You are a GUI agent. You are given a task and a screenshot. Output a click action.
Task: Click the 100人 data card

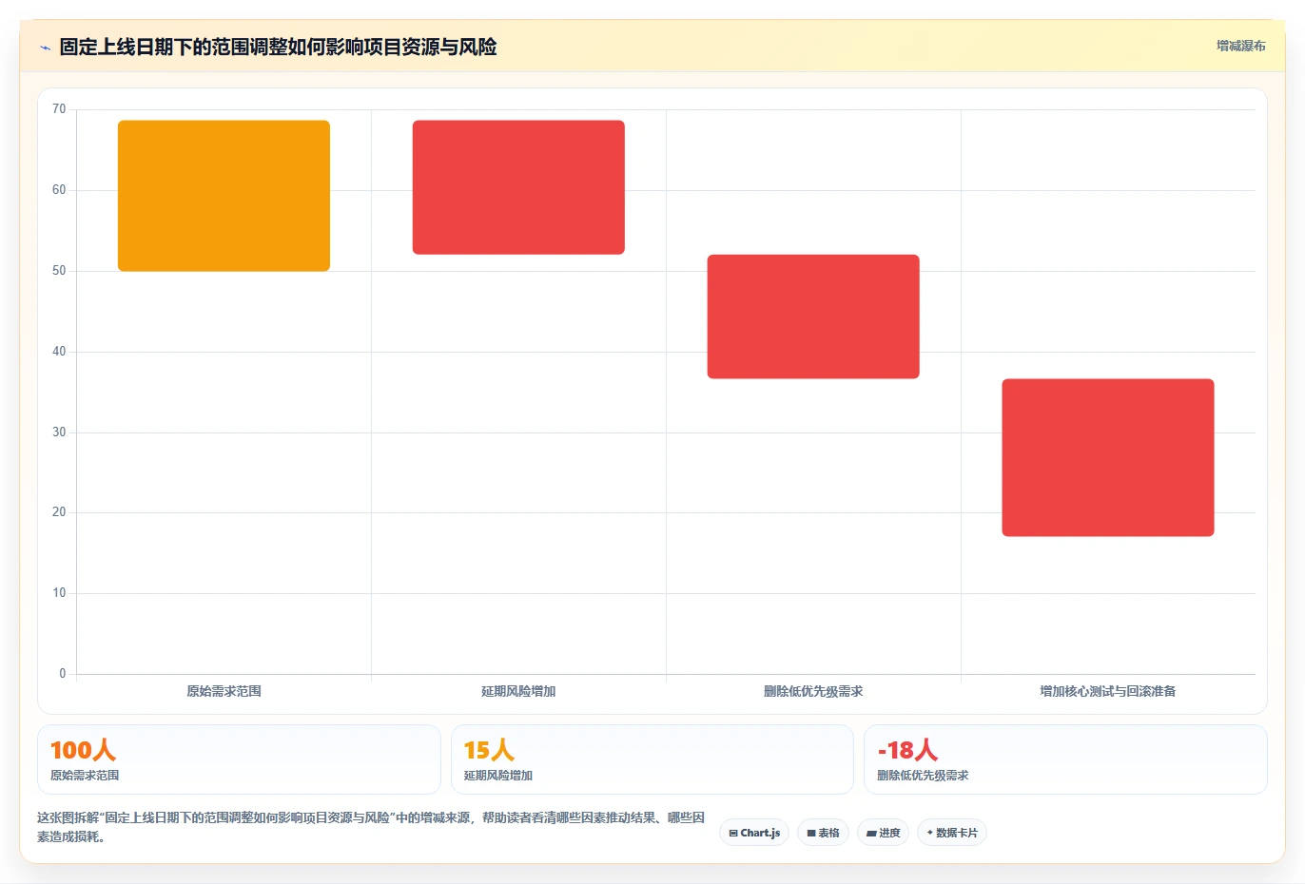click(x=239, y=759)
